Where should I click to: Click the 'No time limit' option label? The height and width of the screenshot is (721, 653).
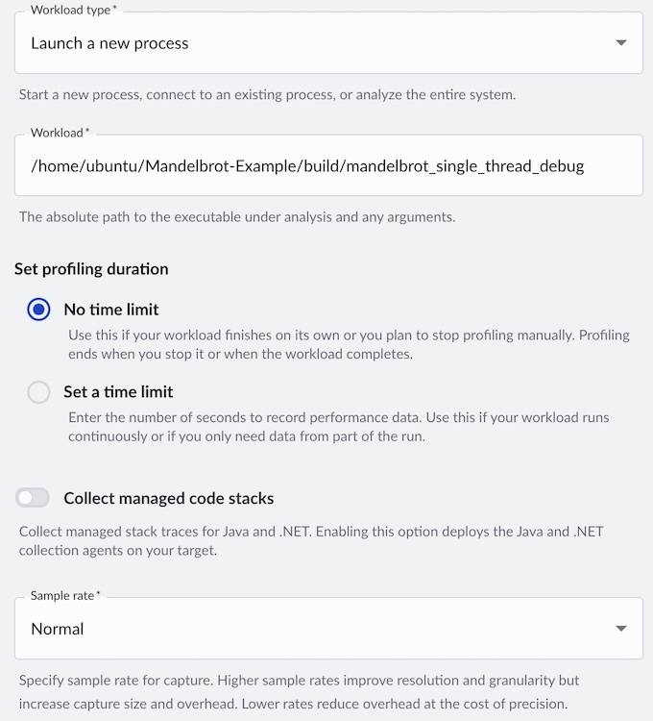(x=111, y=310)
